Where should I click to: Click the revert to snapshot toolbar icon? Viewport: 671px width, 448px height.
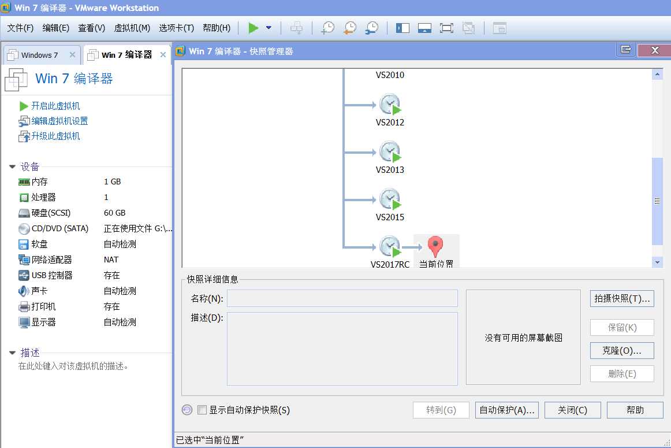point(350,28)
